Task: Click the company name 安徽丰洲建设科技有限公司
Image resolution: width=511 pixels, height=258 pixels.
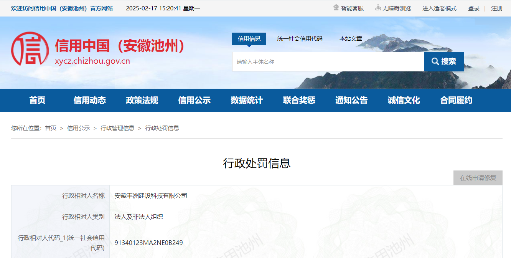Action: coord(151,196)
